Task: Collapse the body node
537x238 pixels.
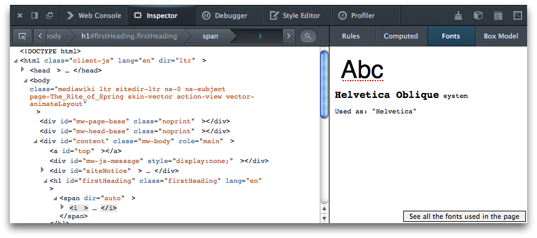Action: (x=25, y=81)
